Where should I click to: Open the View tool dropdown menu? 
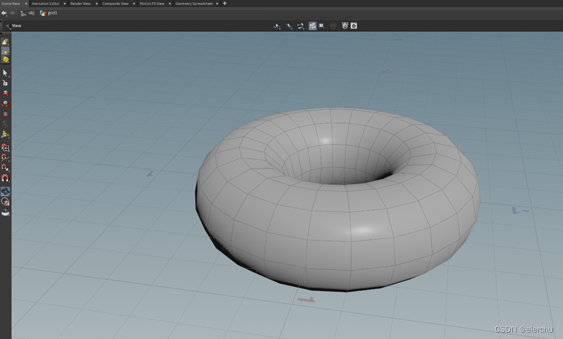pyautogui.click(x=13, y=26)
